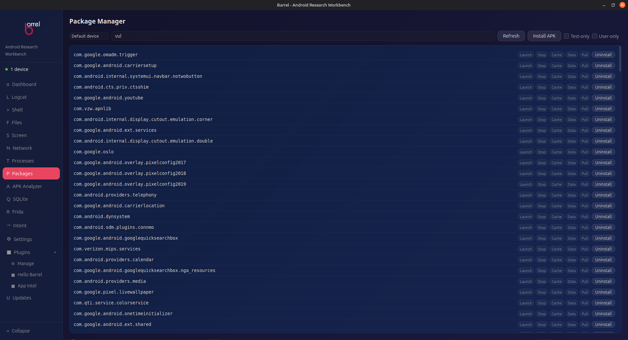Image resolution: width=628 pixels, height=340 pixels.
Task: Open plugin Manage page
Action: [31, 263]
